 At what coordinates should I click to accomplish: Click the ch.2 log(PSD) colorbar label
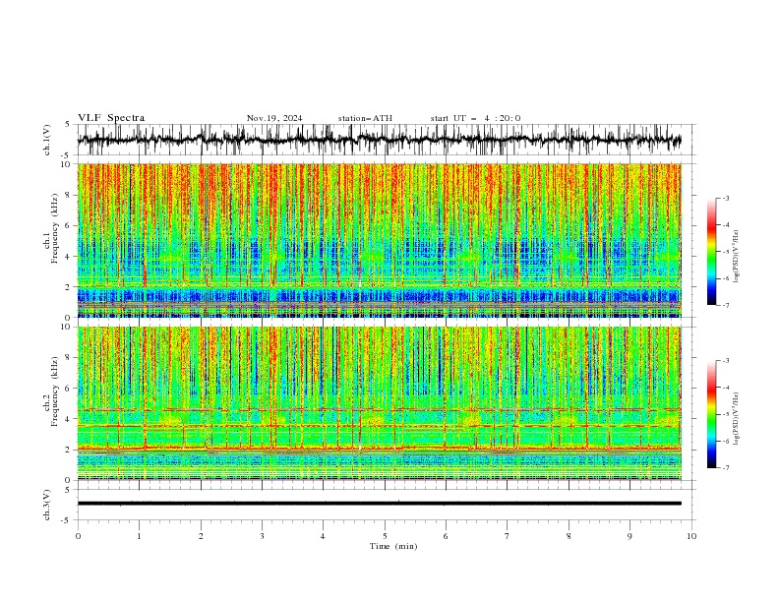(x=736, y=419)
